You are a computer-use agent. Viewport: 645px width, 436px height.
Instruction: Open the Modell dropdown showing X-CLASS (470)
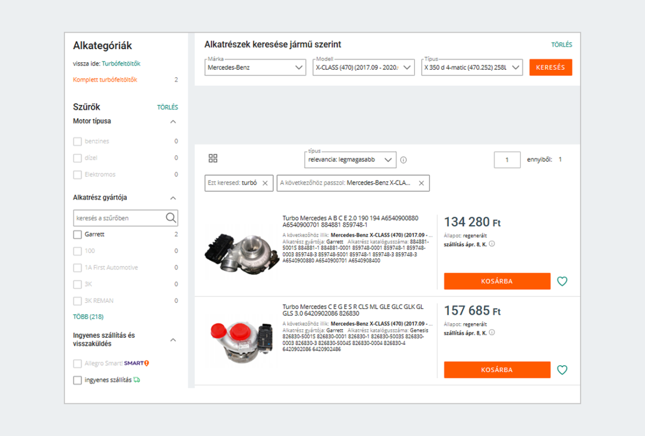click(364, 68)
